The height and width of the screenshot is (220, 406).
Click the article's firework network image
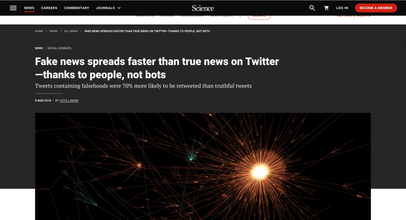(x=203, y=166)
